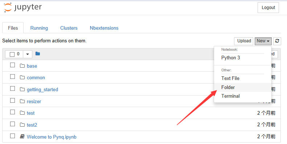The image size is (287, 144).
Task: Click the refresh file list icon
Action: coord(277,41)
